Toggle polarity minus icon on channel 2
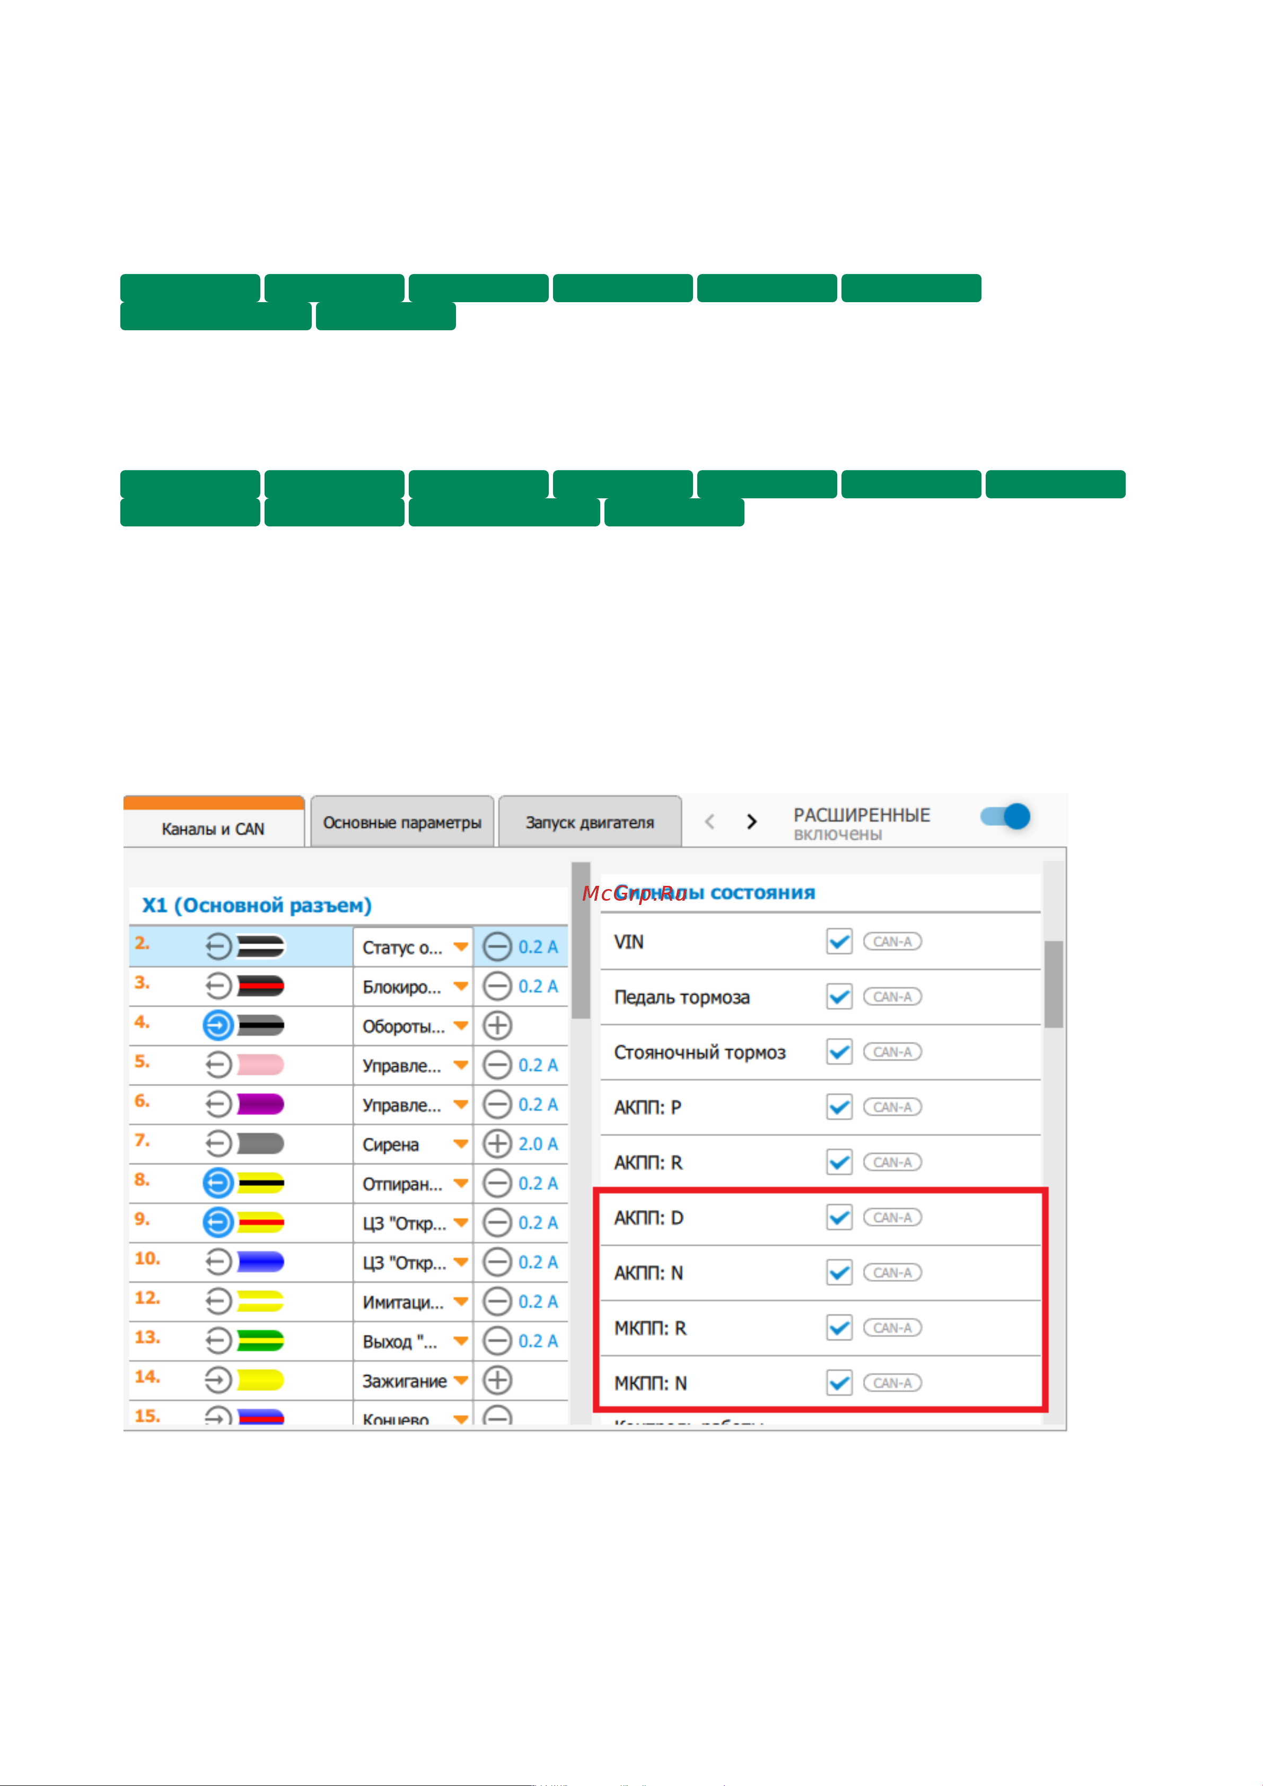Image resolution: width=1263 pixels, height=1786 pixels. click(497, 947)
